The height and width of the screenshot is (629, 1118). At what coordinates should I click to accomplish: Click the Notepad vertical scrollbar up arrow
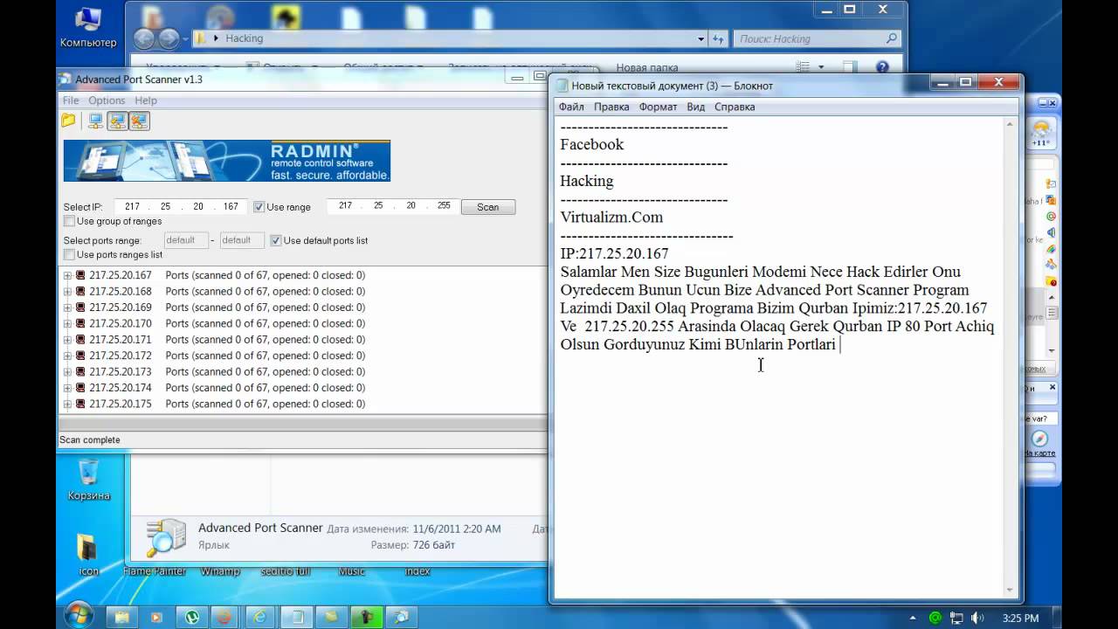tap(1010, 125)
